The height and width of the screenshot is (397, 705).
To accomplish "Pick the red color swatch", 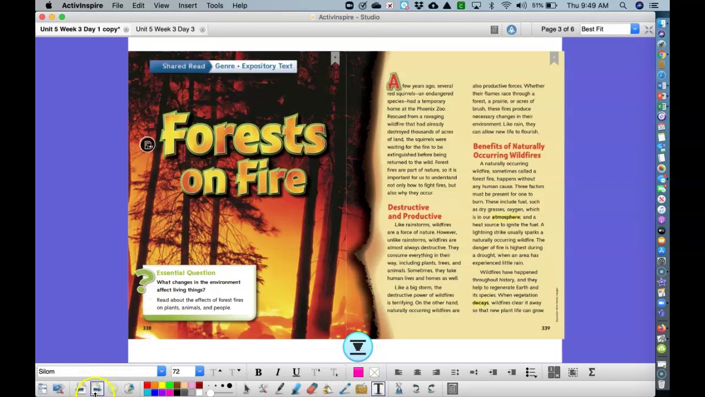I will 147,385.
